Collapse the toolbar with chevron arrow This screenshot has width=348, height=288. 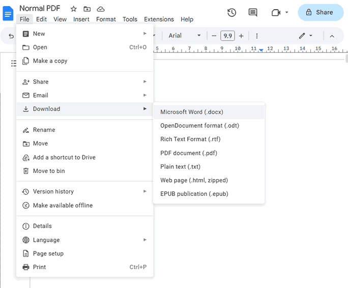[332, 36]
